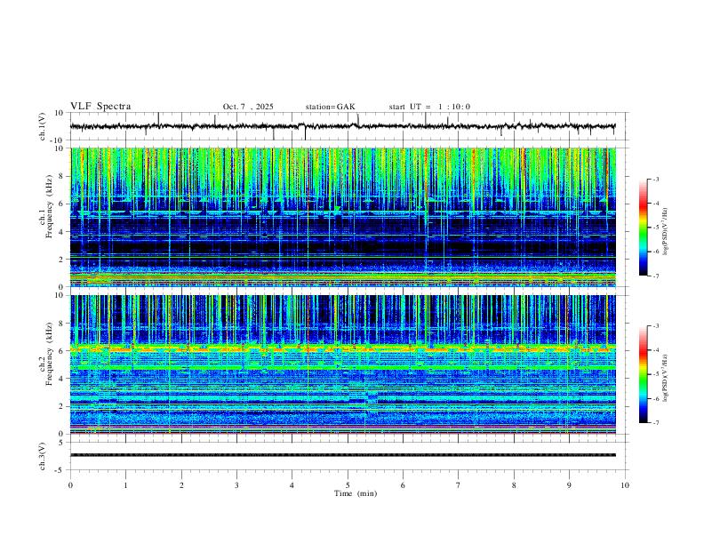Click the "-10" tick on ch.1(V) axis
Image resolution: width=704 pixels, height=544 pixels.
tap(59, 140)
